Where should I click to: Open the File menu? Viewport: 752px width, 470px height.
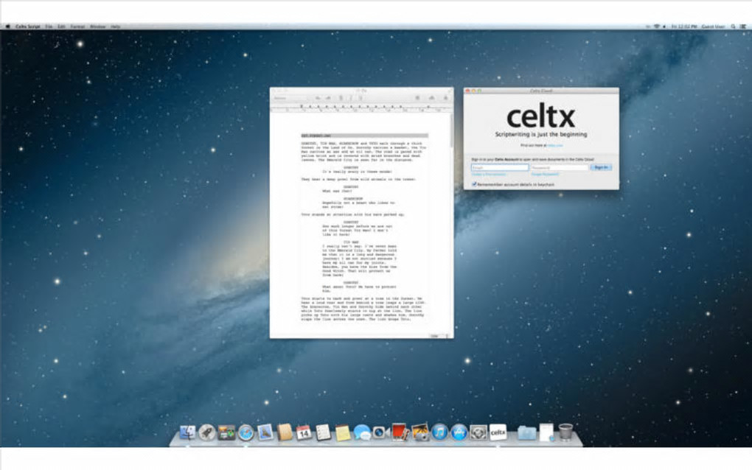click(x=49, y=27)
